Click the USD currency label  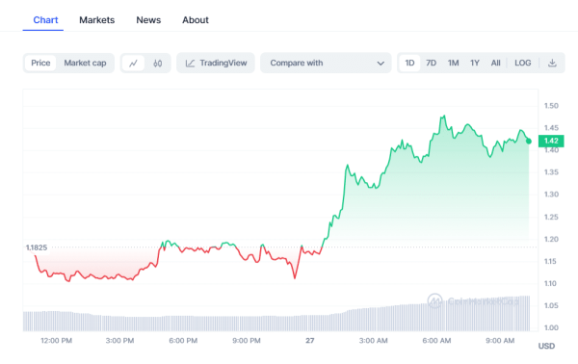pyautogui.click(x=546, y=346)
